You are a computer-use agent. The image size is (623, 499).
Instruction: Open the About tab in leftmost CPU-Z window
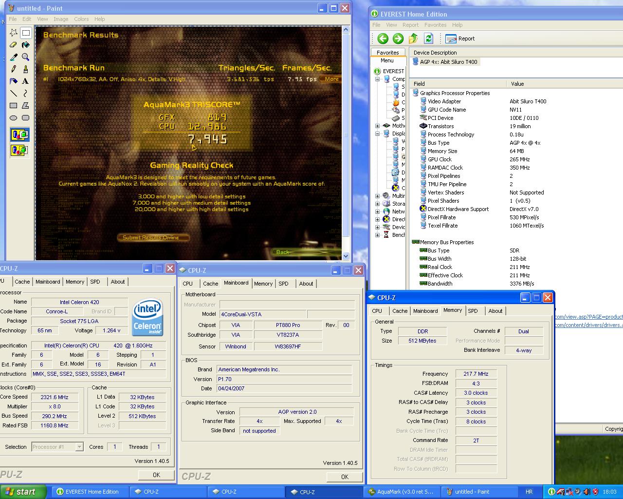coord(118,282)
